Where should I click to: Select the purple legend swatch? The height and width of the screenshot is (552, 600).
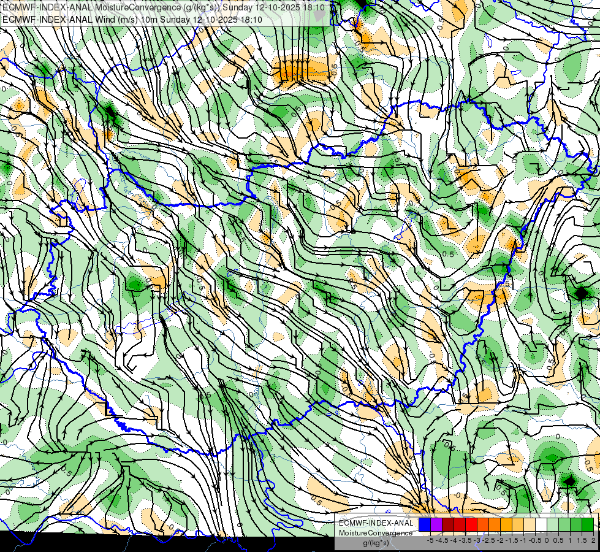coord(436,524)
